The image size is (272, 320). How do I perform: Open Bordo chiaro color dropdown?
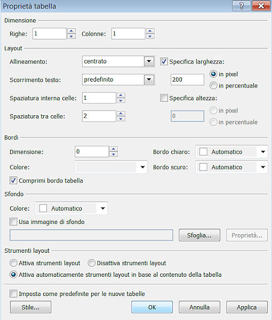(x=231, y=151)
